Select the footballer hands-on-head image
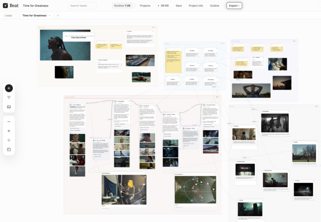The height and width of the screenshot is (222, 321). (x=251, y=90)
